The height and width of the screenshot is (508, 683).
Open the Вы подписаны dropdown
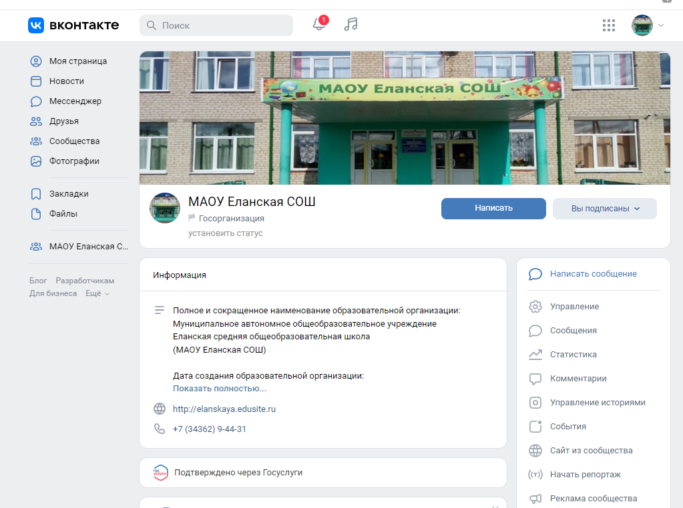[x=605, y=208]
